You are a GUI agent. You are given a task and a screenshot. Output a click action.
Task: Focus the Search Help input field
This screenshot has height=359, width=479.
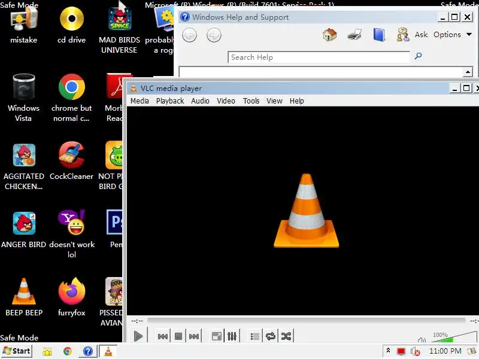319,57
